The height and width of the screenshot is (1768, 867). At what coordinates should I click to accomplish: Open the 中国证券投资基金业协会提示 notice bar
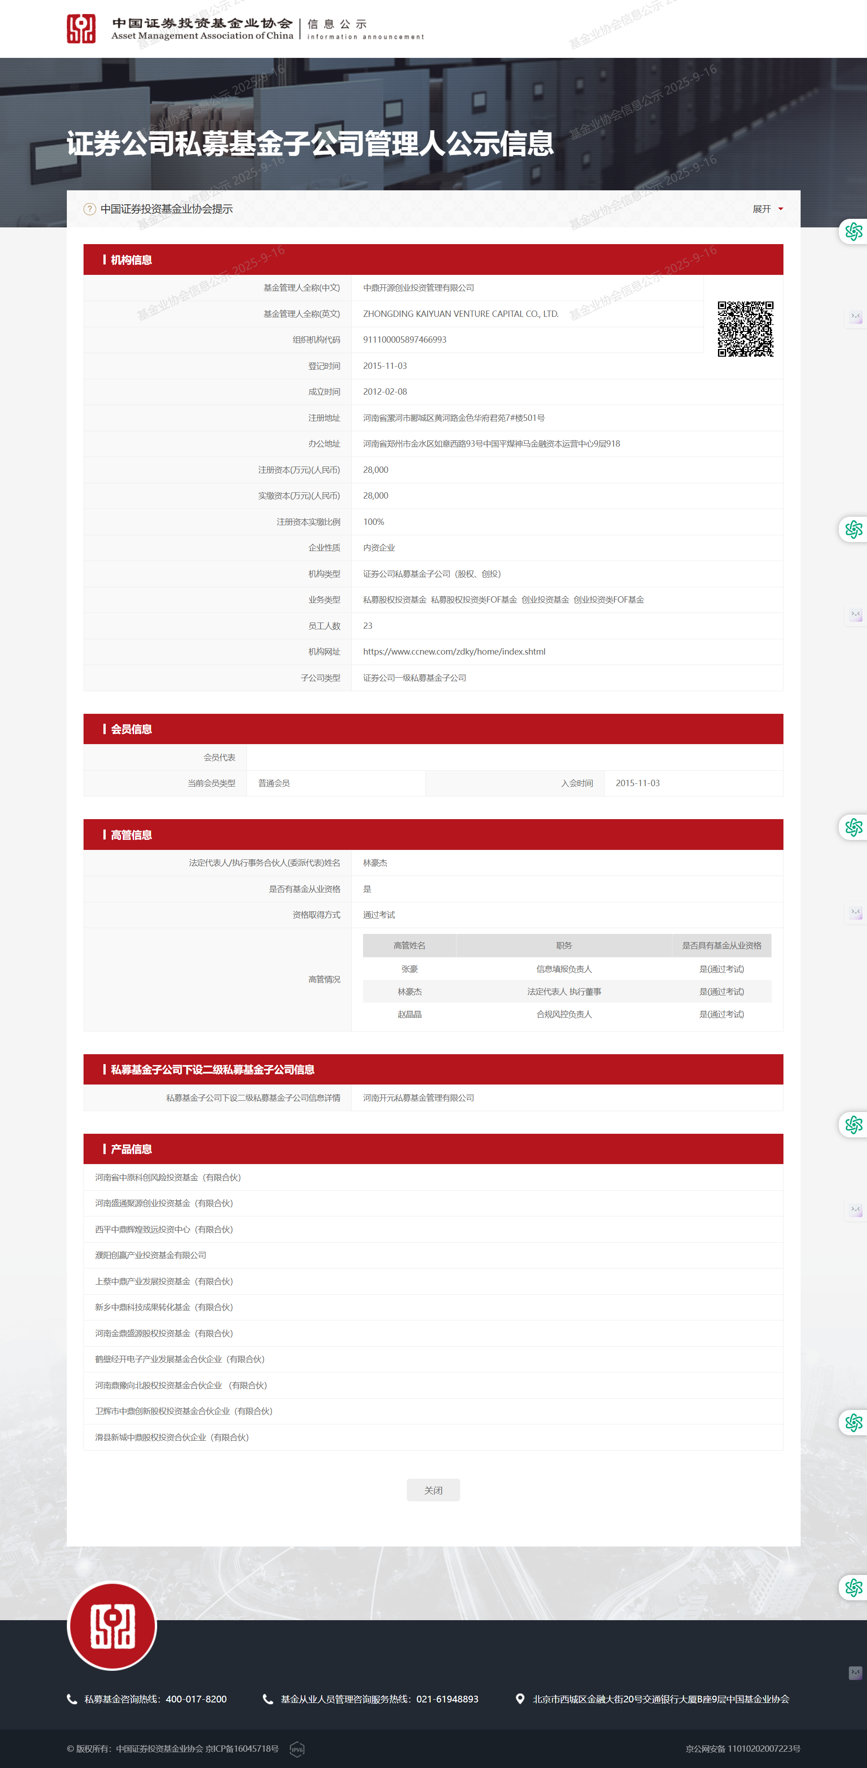click(167, 209)
